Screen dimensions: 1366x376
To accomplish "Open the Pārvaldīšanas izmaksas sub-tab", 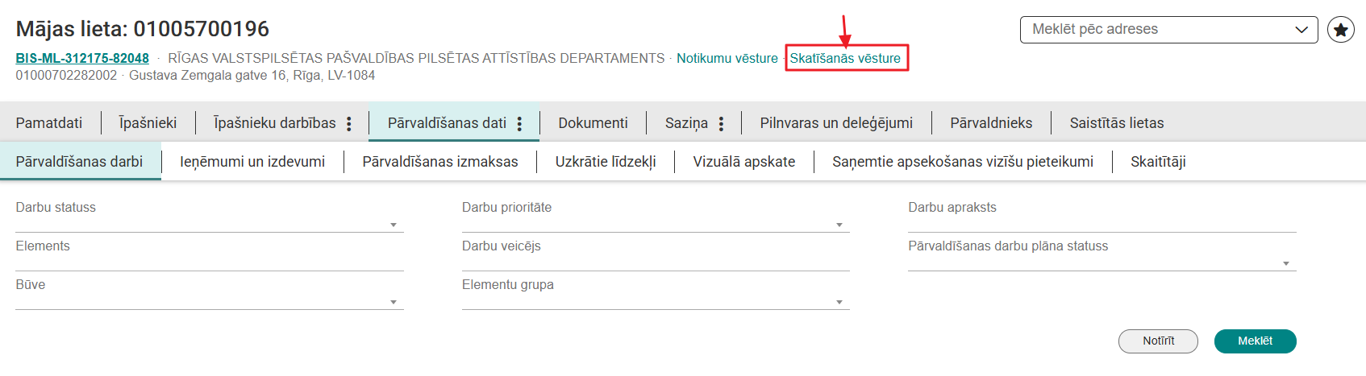I will [x=440, y=162].
